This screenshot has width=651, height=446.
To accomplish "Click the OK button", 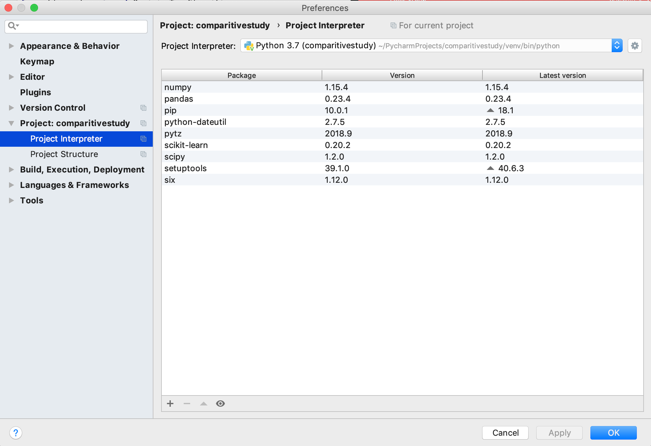I will pos(614,433).
